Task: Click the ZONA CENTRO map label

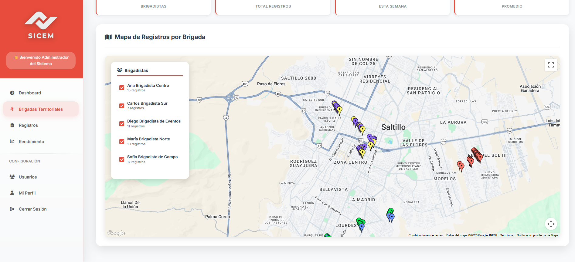Action: (x=350, y=162)
